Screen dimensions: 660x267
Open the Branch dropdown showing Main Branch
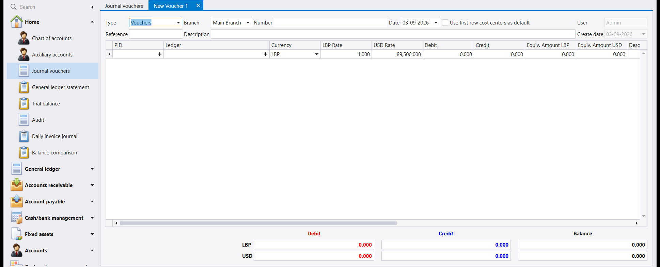[x=248, y=22]
